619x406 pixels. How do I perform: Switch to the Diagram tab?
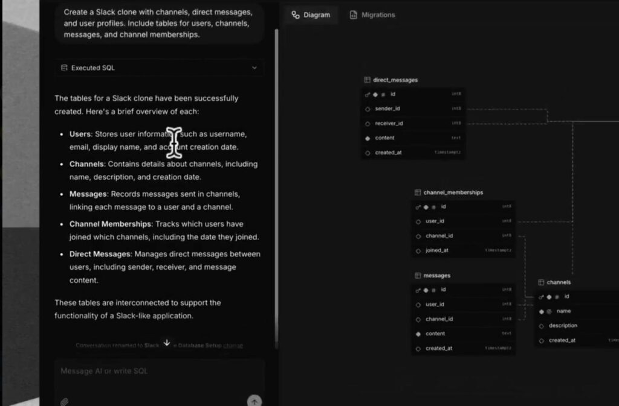(310, 14)
